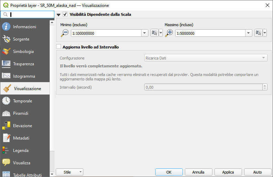This screenshot has width=273, height=177.
Task: Open help with Aiuto button
Action: click(x=258, y=172)
